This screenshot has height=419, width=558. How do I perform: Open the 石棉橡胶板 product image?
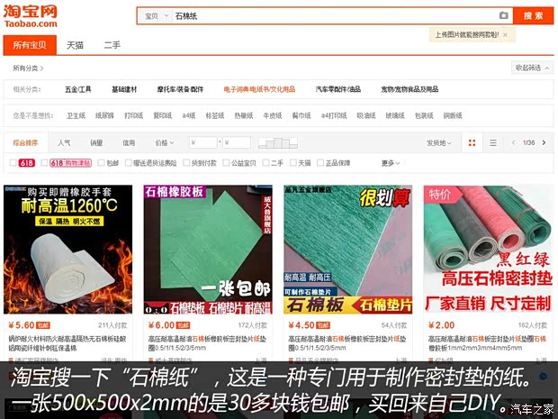click(208, 250)
